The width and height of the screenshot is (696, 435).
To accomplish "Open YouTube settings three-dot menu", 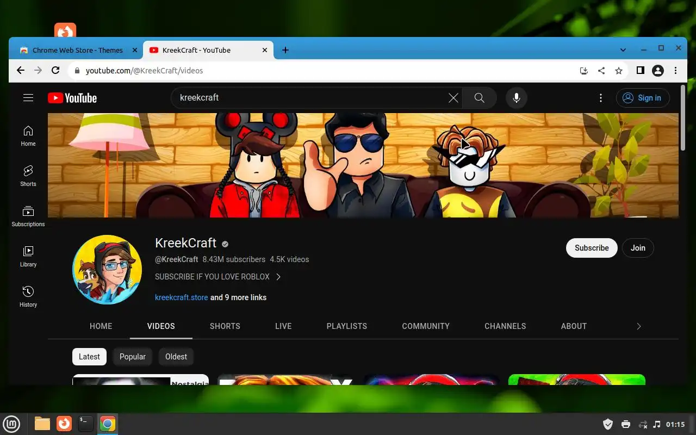I will tap(600, 98).
